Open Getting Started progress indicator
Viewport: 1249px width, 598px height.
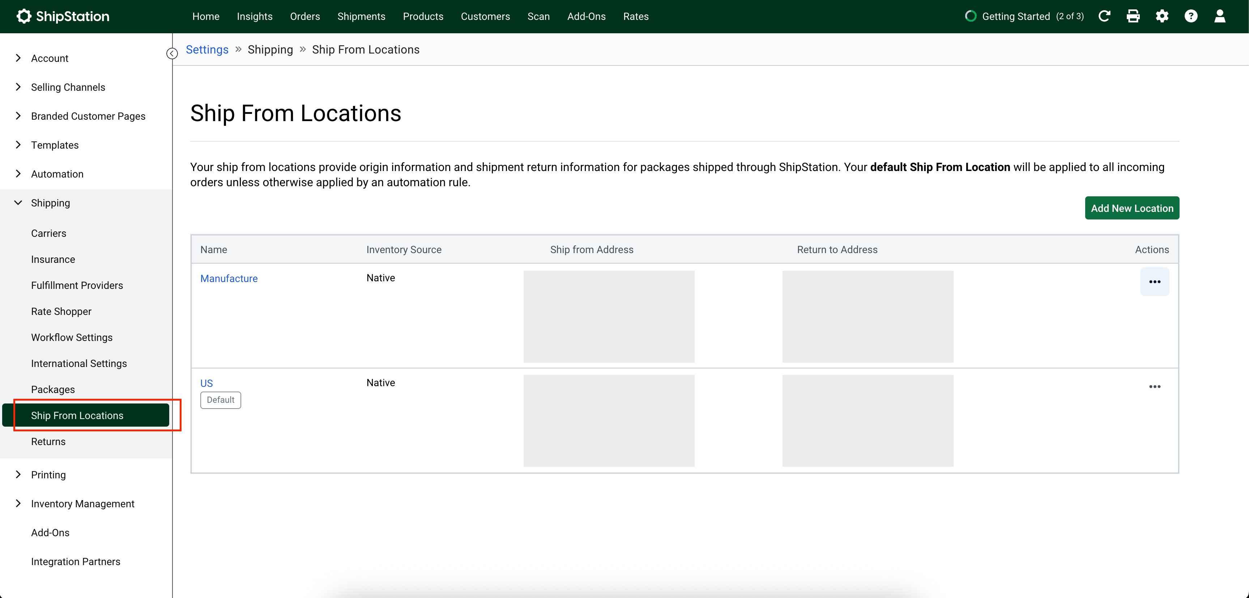(x=1024, y=16)
